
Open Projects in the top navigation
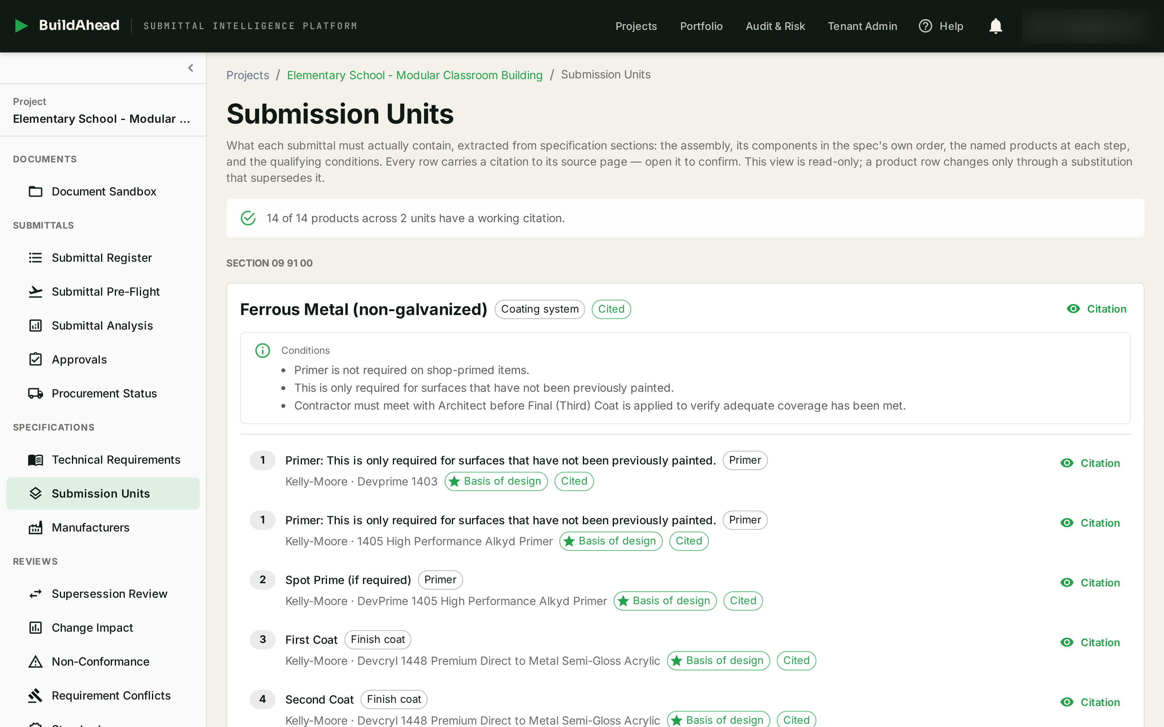click(x=636, y=26)
